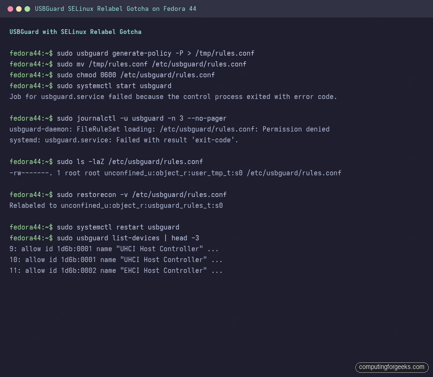This screenshot has height=377, width=433.
Task: Select heading 'USBGuard with SELinux Relabel Gotcha'
Action: point(75,32)
